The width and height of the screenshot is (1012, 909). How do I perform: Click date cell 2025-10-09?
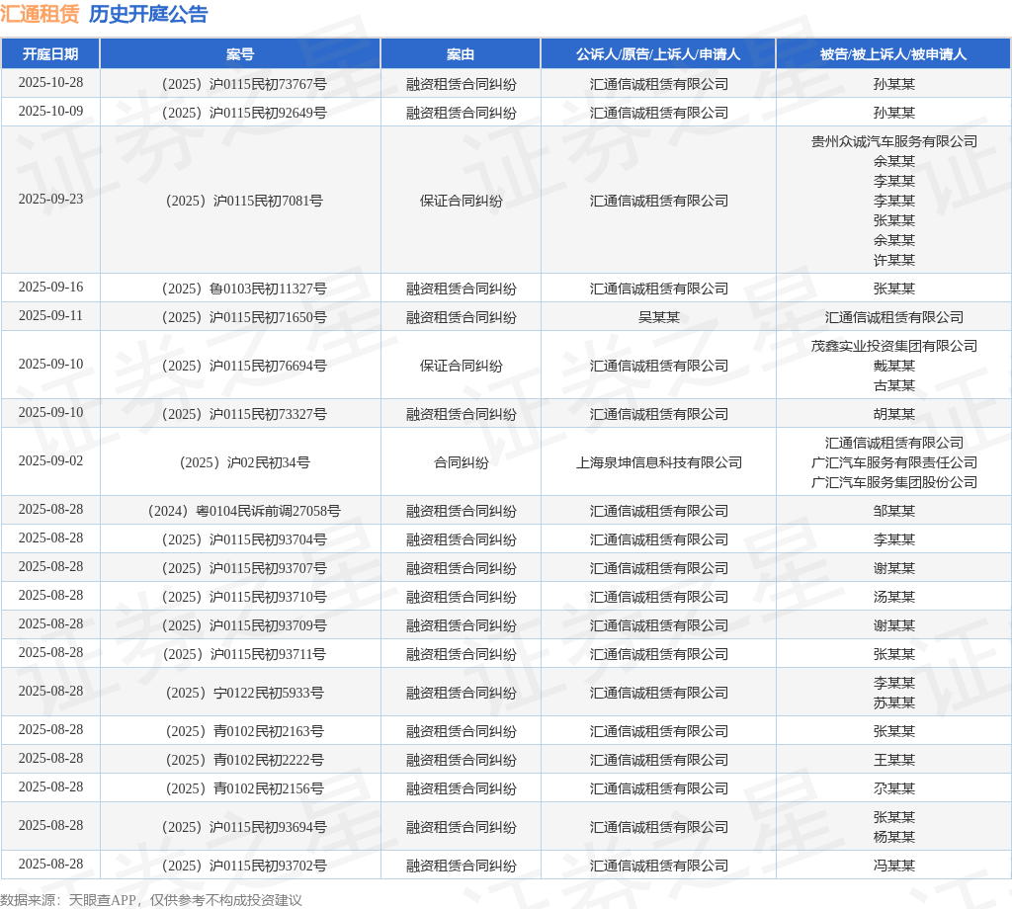50,111
